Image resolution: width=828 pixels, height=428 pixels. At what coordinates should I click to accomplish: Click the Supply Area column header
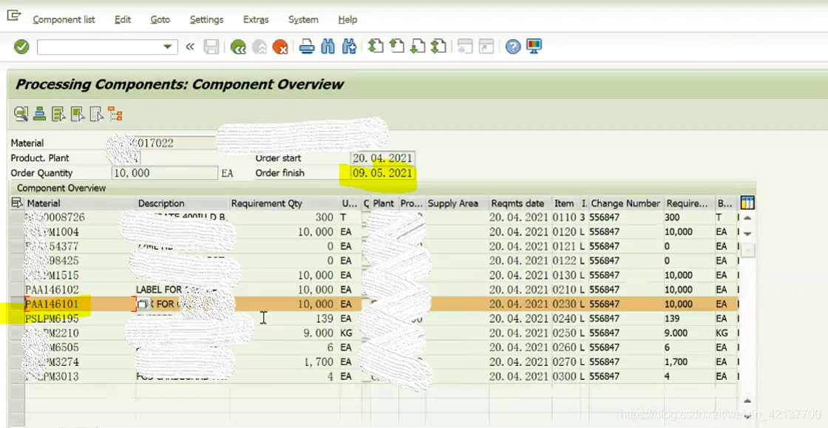click(457, 203)
